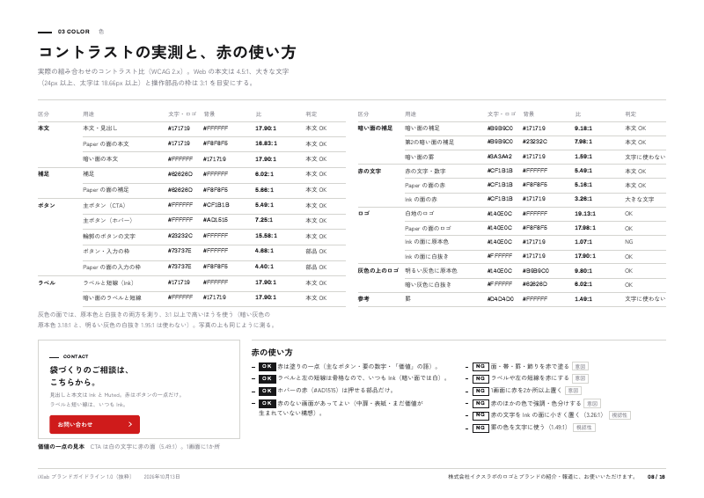Click the 16.83:1 ratio value
The width and height of the screenshot is (704, 498).
click(x=267, y=143)
